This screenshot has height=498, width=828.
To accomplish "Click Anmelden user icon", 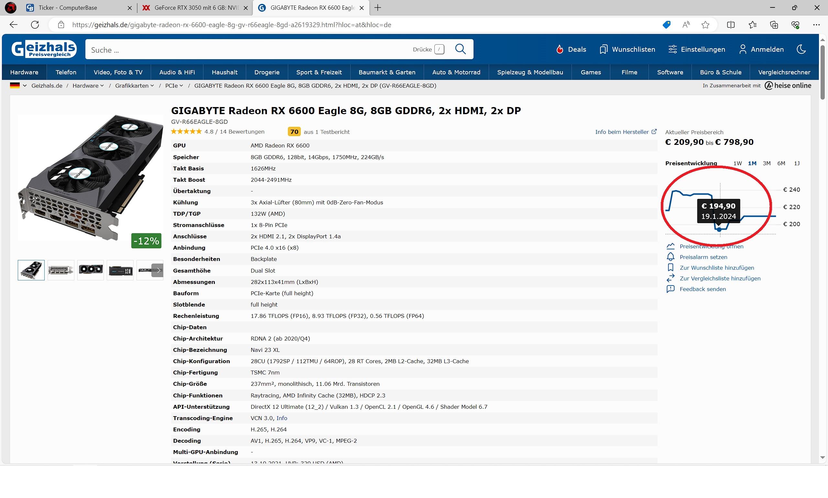I will (x=761, y=49).
